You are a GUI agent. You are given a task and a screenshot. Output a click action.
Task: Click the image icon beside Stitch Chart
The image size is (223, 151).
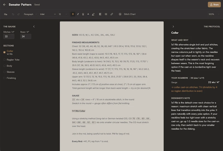click(x=120, y=14)
